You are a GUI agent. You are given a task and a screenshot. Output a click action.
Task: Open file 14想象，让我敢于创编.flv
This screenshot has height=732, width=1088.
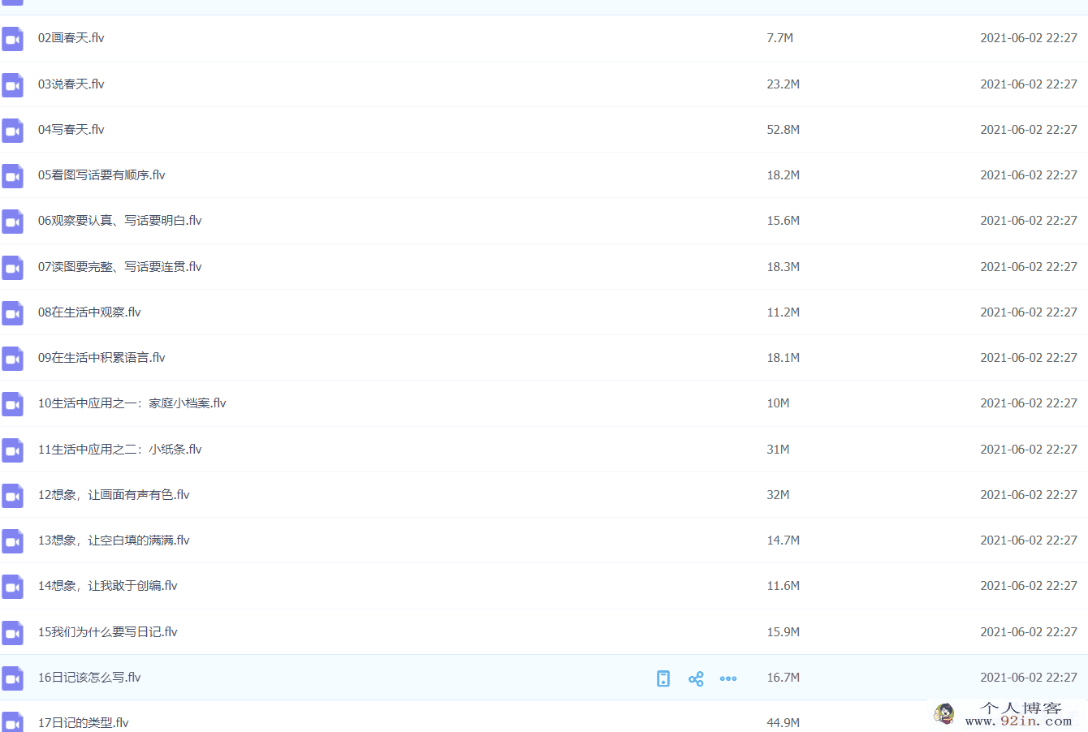108,586
